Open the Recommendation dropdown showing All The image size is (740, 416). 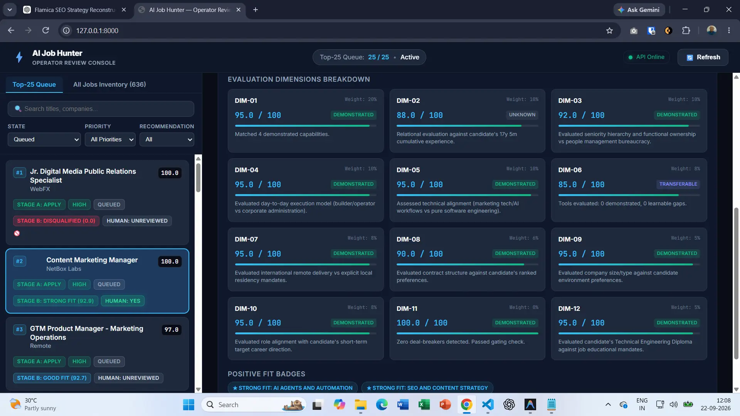(x=166, y=139)
